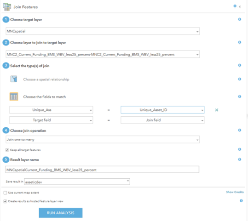Click the Result layer name text field
This screenshot has width=248, height=221.
[102, 170]
